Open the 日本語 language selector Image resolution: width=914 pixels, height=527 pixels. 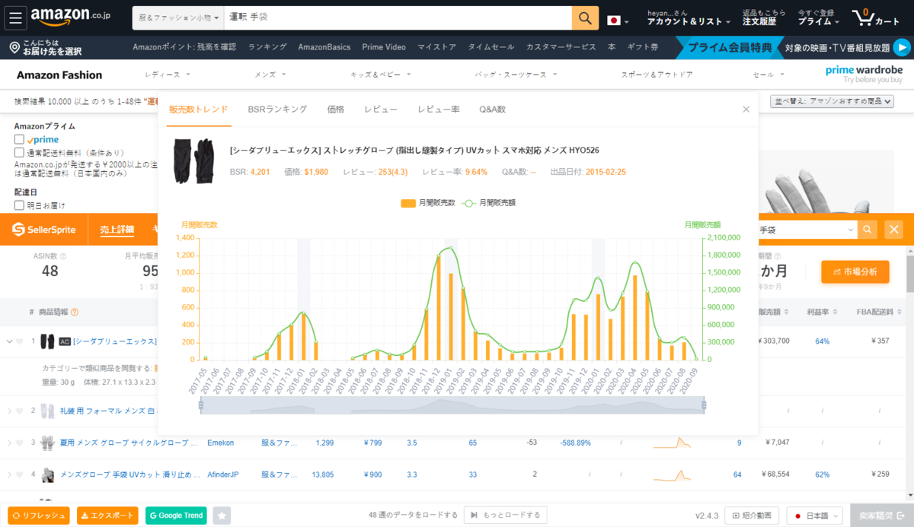[815, 516]
